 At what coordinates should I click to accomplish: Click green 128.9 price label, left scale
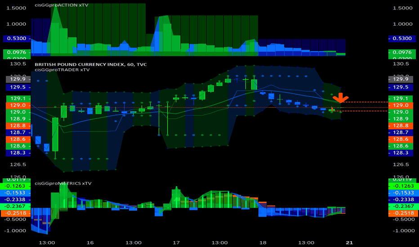(18, 119)
